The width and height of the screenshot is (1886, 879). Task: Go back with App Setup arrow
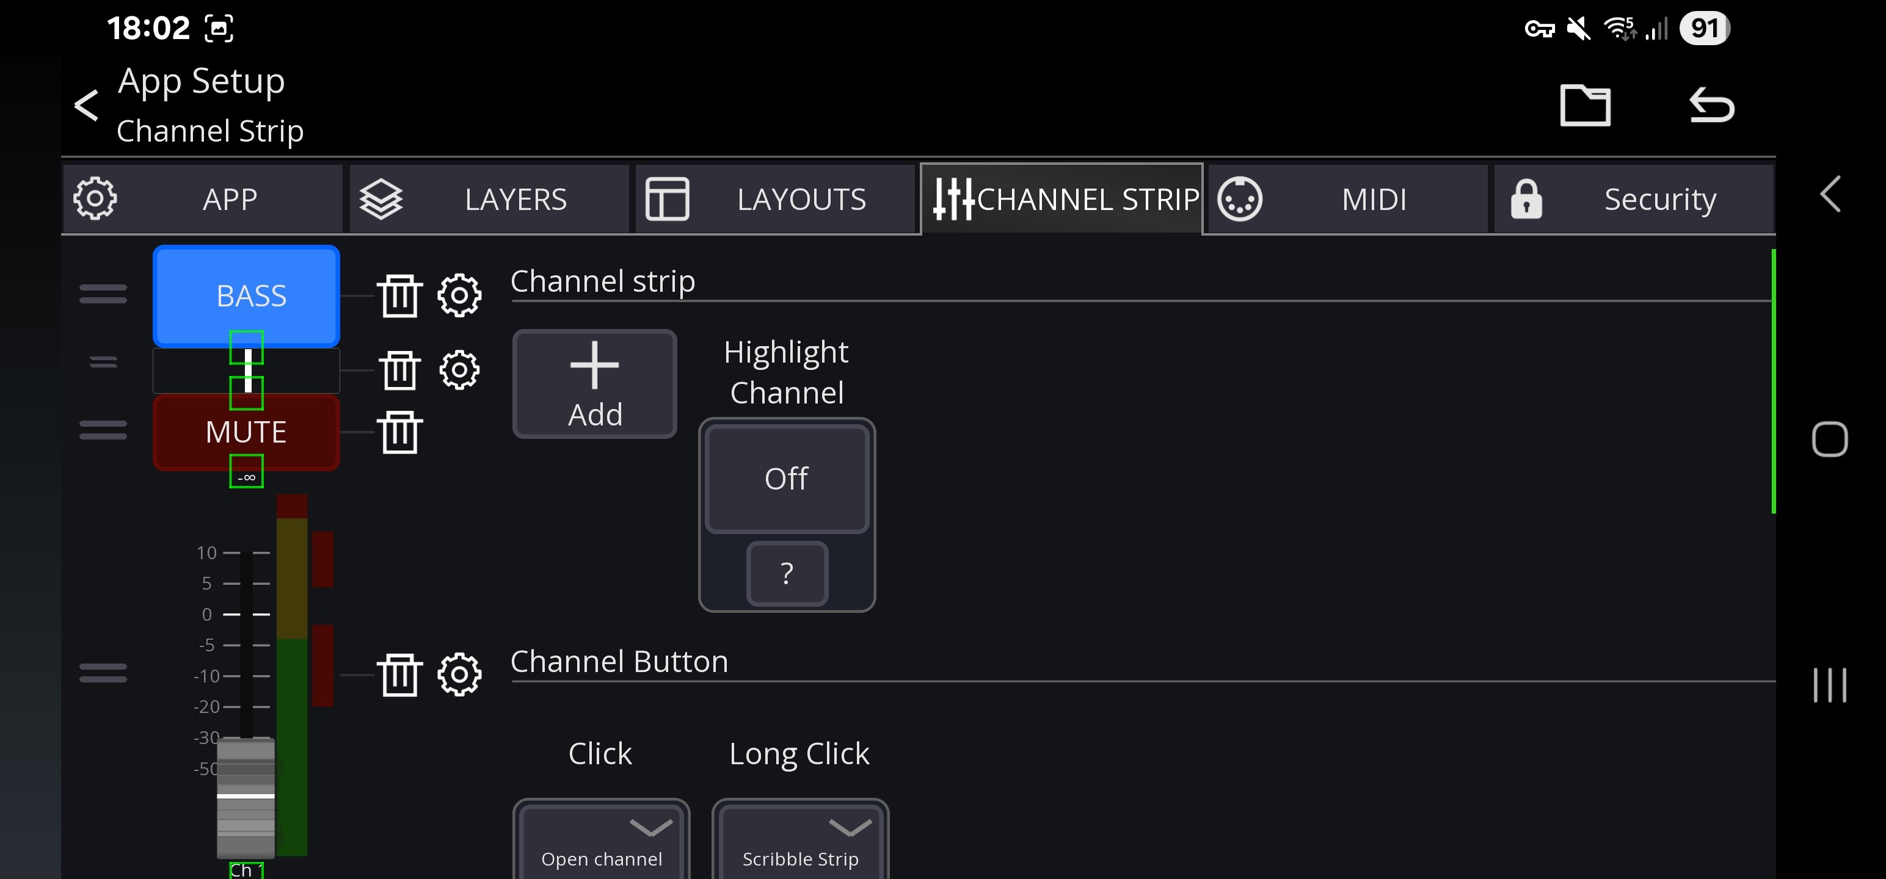pyautogui.click(x=87, y=106)
